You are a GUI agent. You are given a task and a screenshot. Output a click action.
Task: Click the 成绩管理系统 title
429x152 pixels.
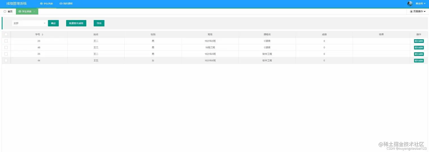tap(16, 4)
